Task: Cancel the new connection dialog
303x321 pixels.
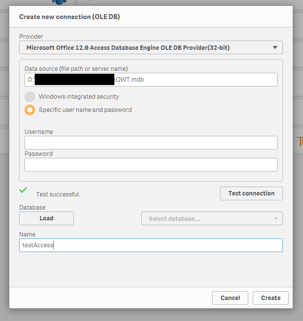Action: pyautogui.click(x=230, y=298)
